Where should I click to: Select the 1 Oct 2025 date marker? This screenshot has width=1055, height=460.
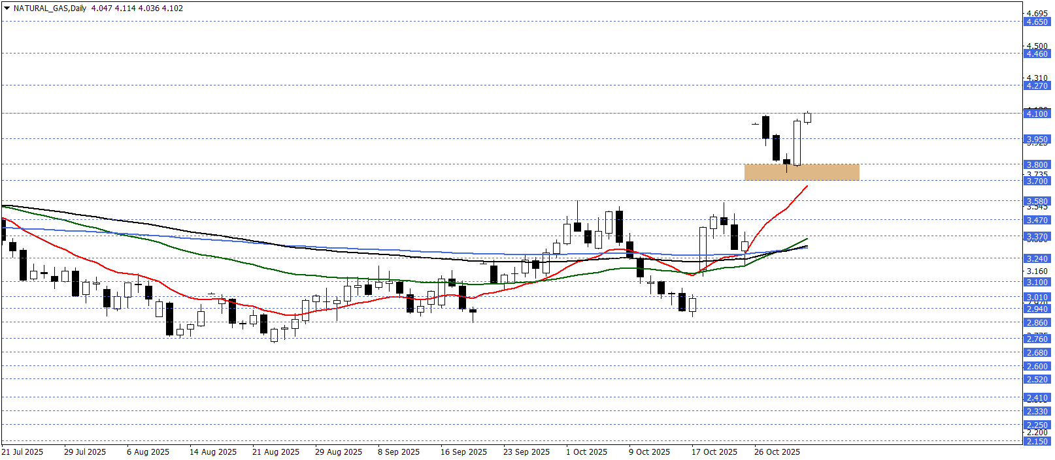[x=586, y=452]
